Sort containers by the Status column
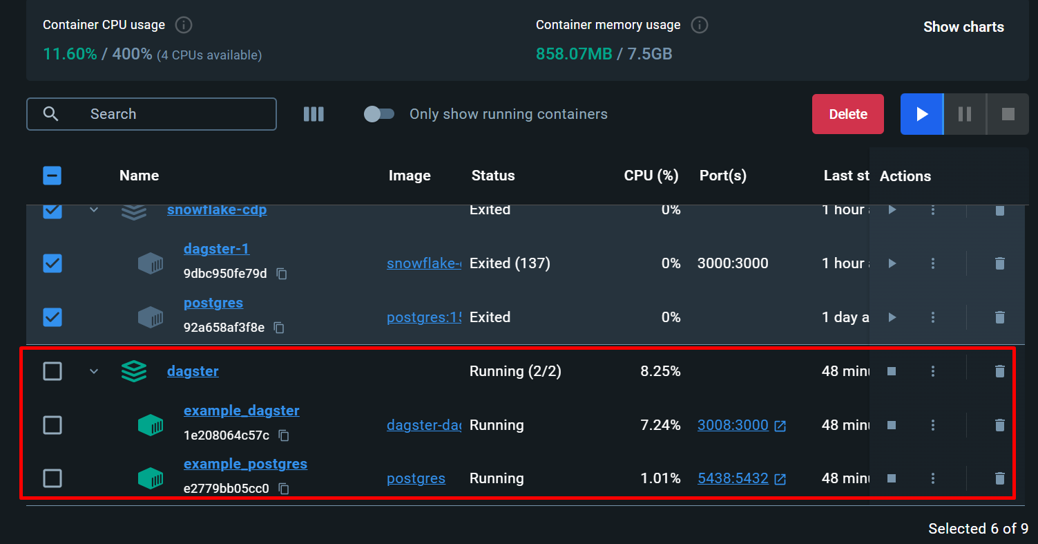This screenshot has width=1038, height=544. pyautogui.click(x=492, y=176)
